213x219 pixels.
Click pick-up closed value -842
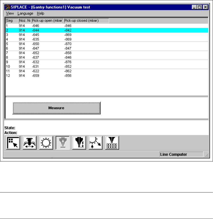[x=68, y=30]
